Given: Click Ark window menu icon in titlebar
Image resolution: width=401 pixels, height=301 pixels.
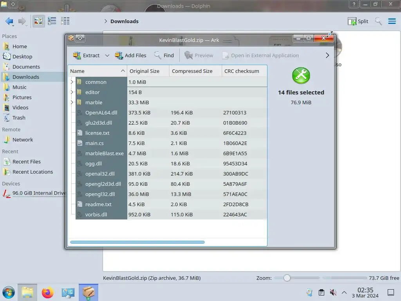Looking at the screenshot, I should tap(71, 38).
